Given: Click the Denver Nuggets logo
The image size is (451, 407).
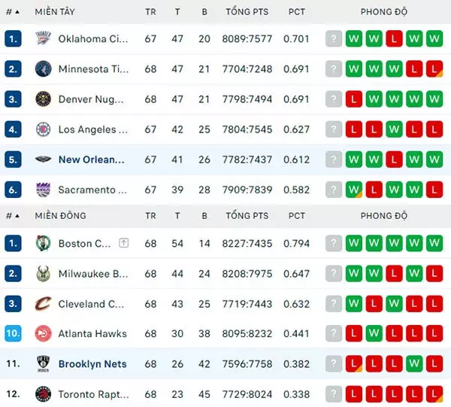Looking at the screenshot, I should (x=43, y=99).
